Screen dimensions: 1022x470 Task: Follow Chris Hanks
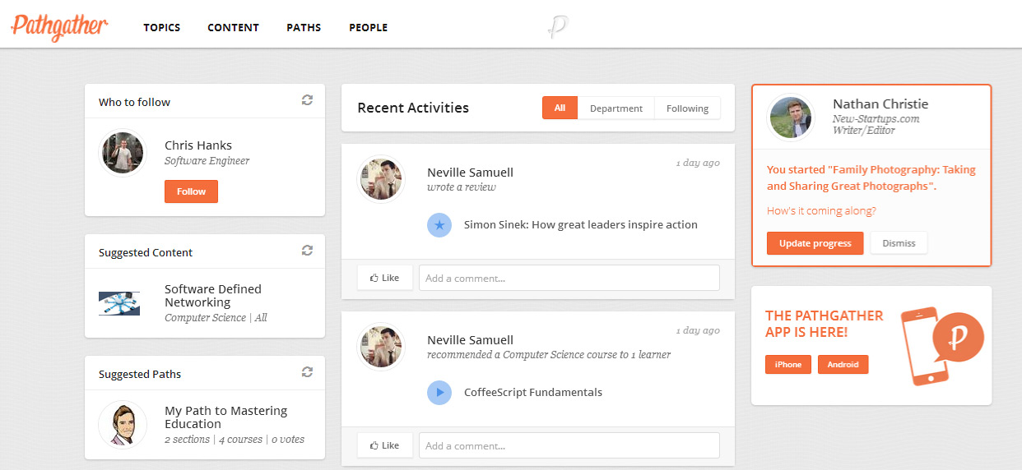[x=191, y=191]
